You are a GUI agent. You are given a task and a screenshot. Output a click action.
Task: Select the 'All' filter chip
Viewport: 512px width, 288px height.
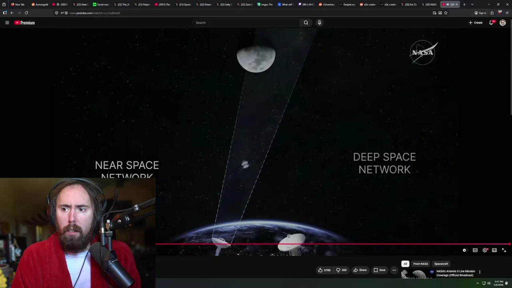click(405, 264)
